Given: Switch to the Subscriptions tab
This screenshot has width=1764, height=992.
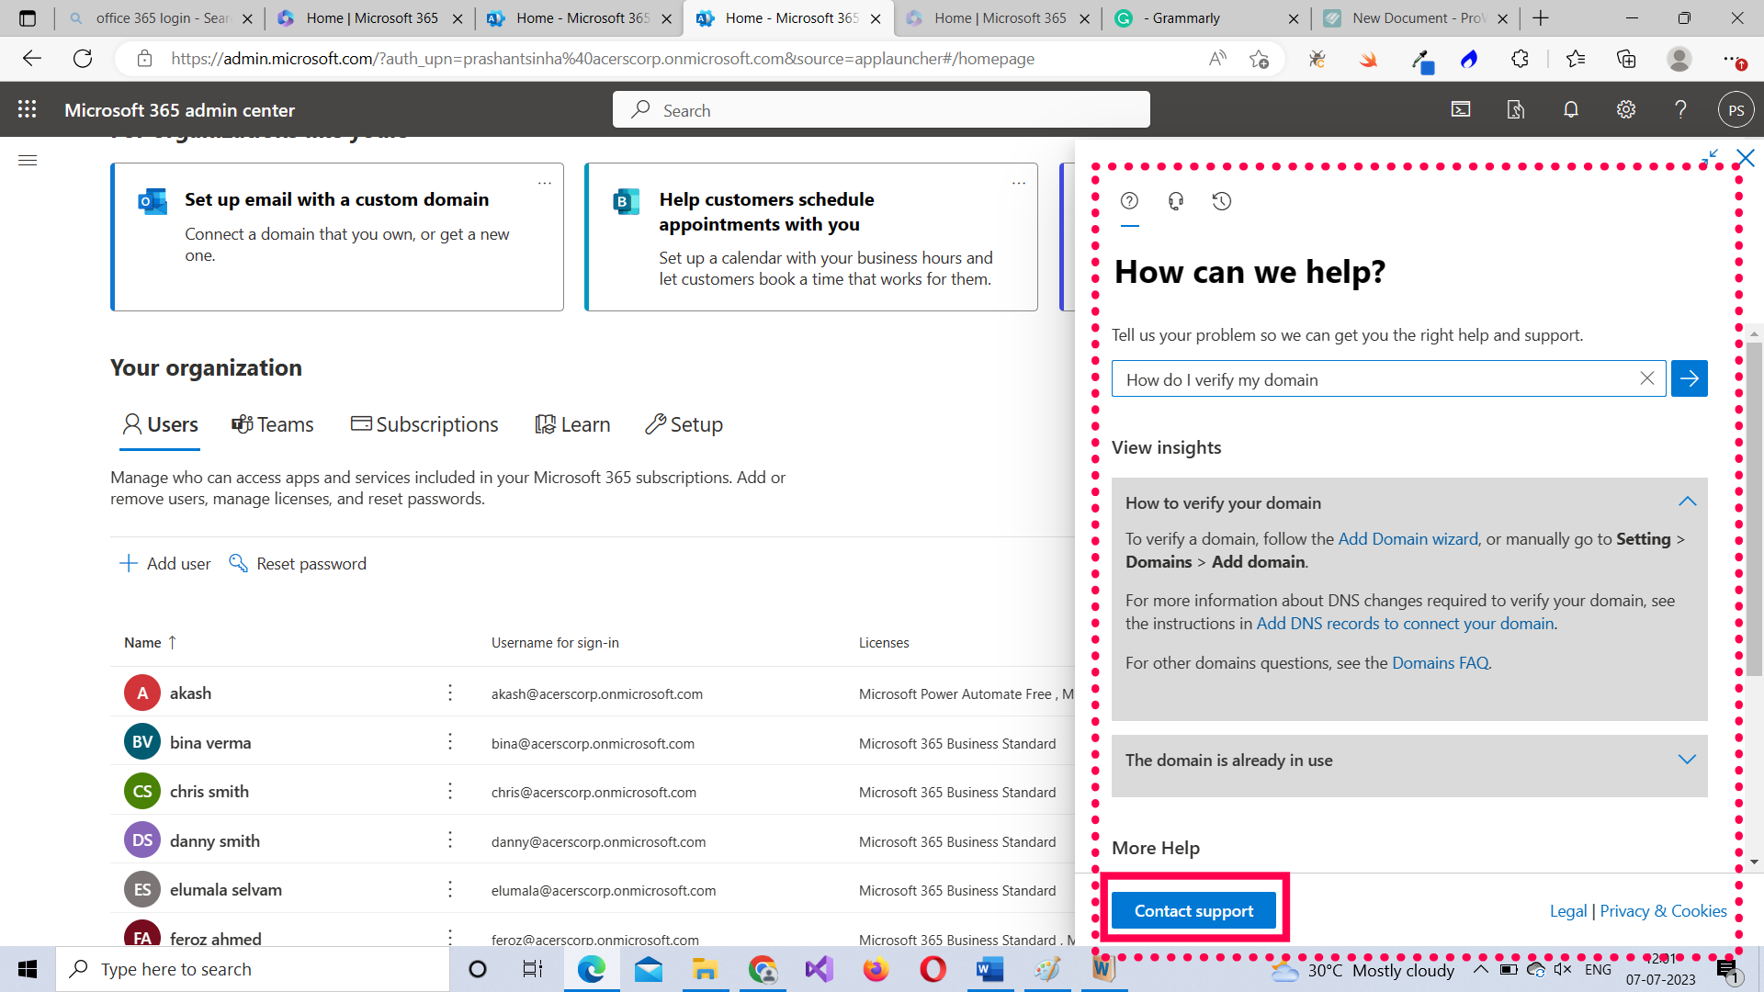Looking at the screenshot, I should tap(424, 424).
